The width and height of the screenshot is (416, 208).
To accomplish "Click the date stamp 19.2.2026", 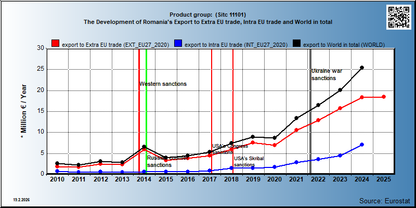I will pos(21,199).
